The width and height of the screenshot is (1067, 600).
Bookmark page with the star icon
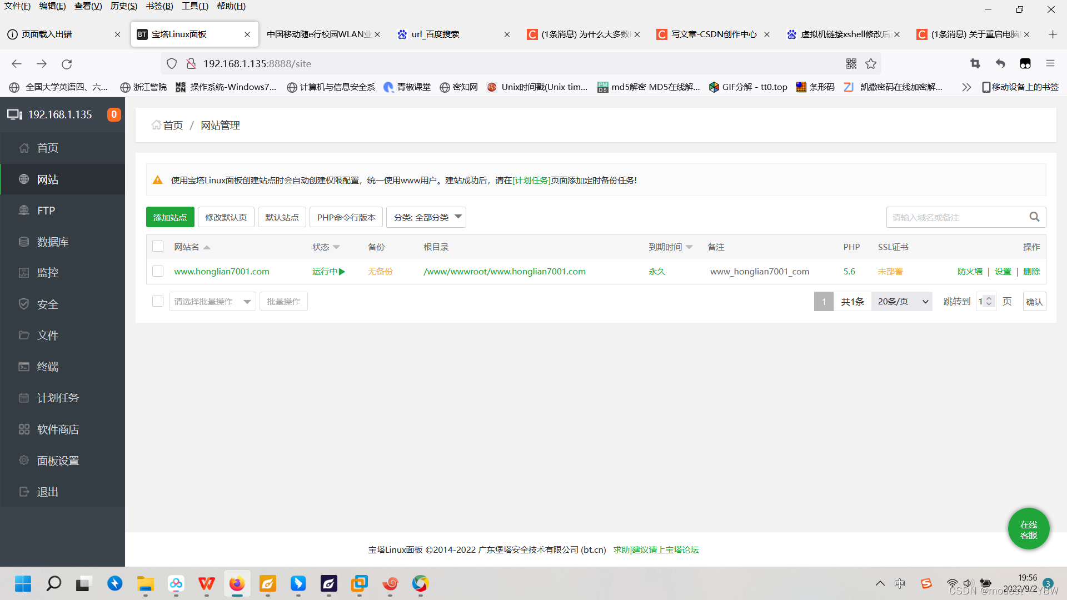click(x=871, y=64)
